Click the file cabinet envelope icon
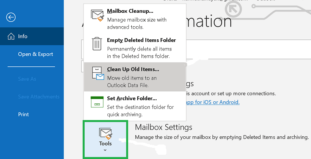This screenshot has width=311, height=159. point(98,73)
